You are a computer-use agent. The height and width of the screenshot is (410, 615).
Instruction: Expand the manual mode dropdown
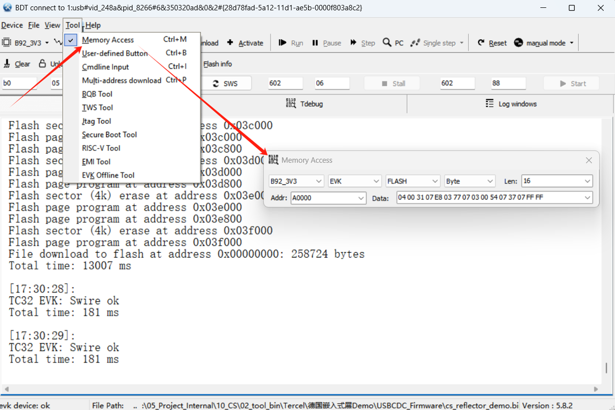coord(571,43)
